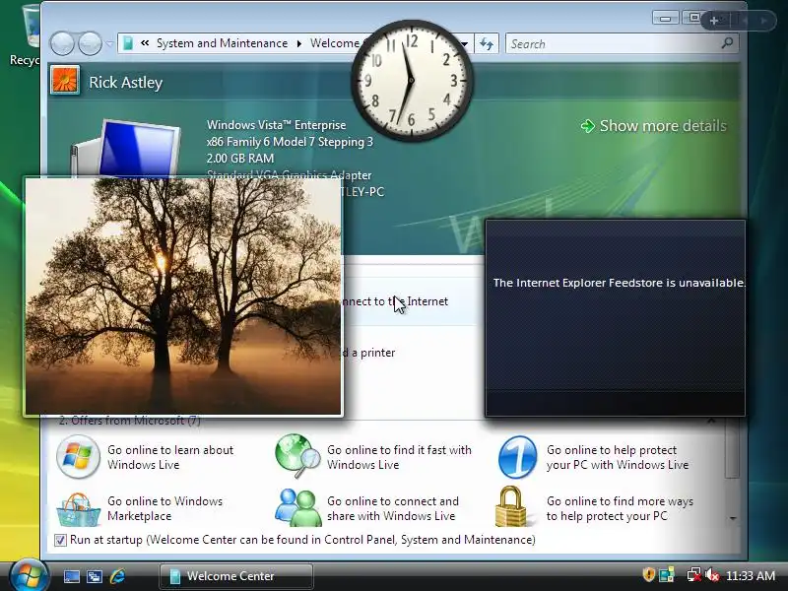Click the green Show more details arrow

[587, 126]
